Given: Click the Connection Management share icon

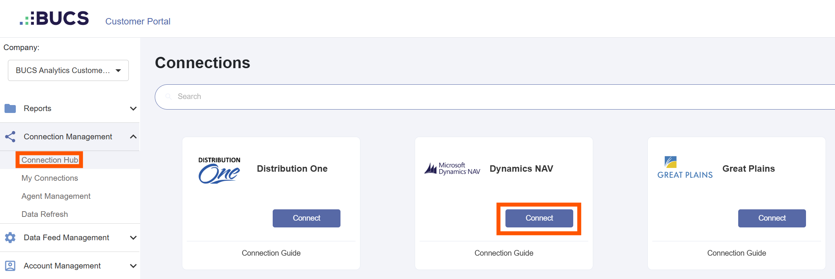Looking at the screenshot, I should [10, 137].
